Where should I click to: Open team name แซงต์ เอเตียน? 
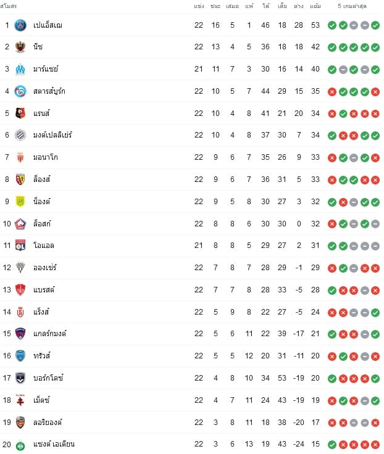tap(54, 444)
